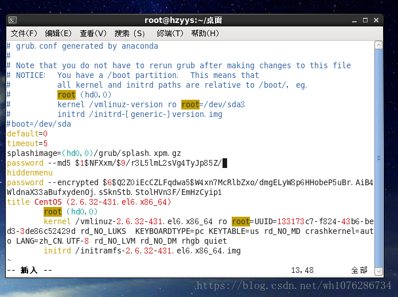Click the 'hiddenmenu' line
The image size is (398, 297).
[x=30, y=173]
